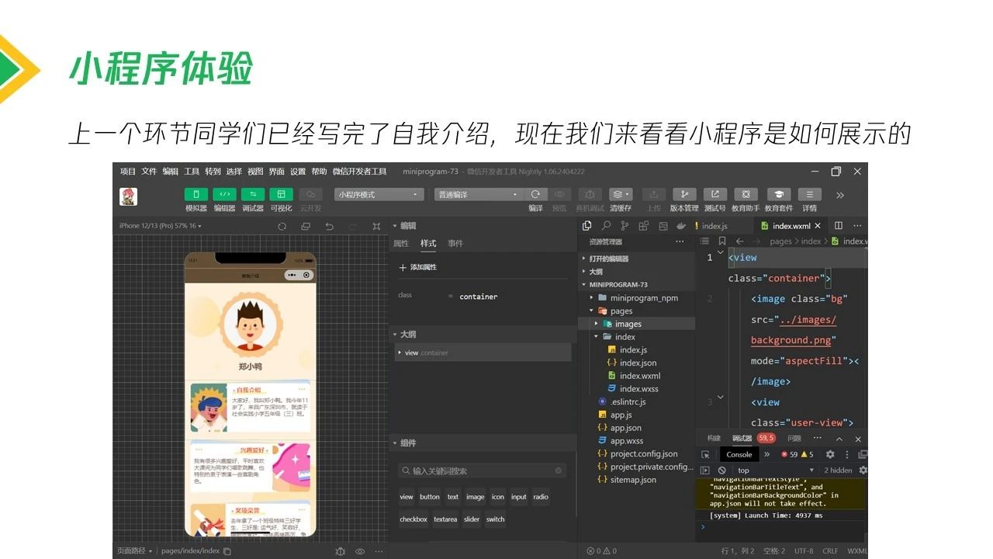The width and height of the screenshot is (993, 559).
Task: Click the 上传 upload icon
Action: coord(653,194)
